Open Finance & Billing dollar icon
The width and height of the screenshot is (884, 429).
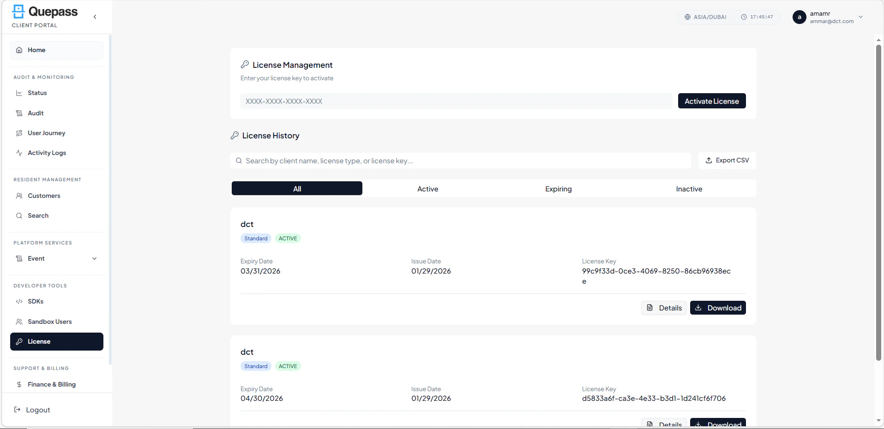pos(19,385)
